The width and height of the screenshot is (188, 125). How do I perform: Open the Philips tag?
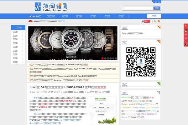(x=141, y=104)
